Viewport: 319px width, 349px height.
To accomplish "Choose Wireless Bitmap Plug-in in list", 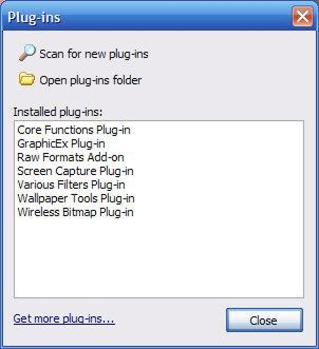I will pos(76,212).
